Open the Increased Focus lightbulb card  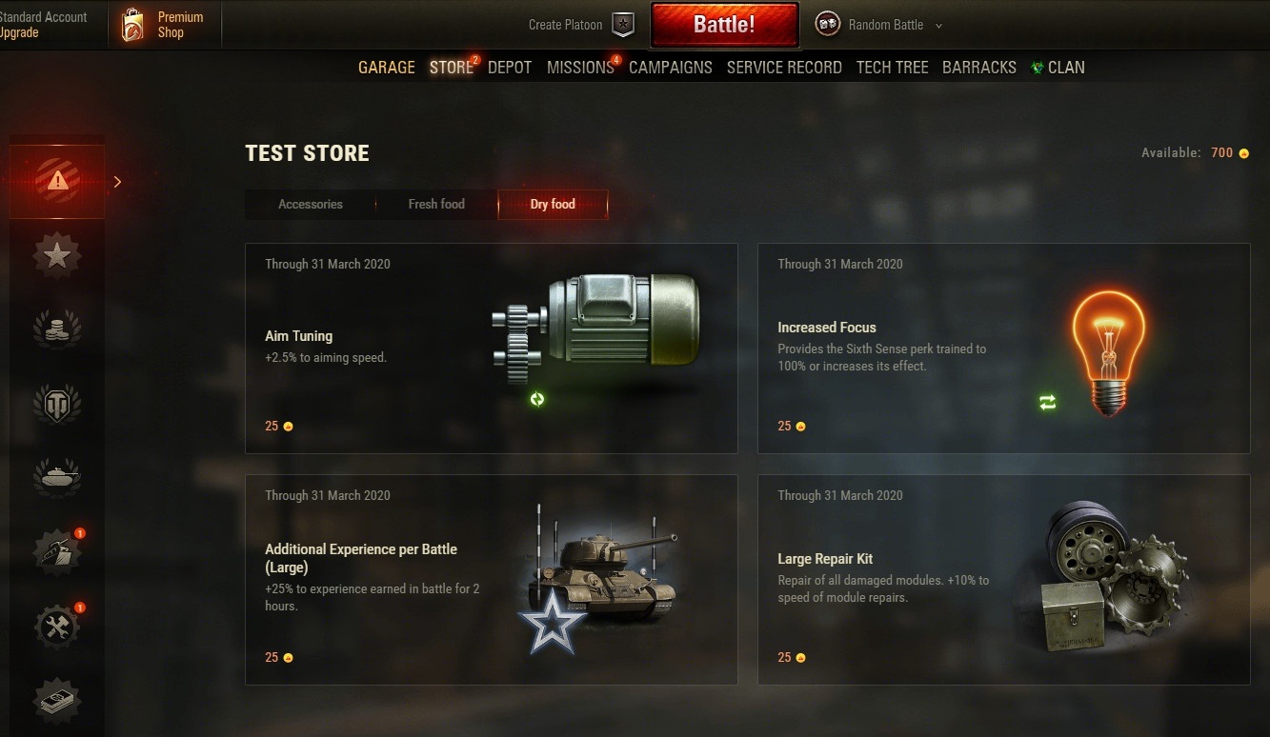tap(1004, 349)
